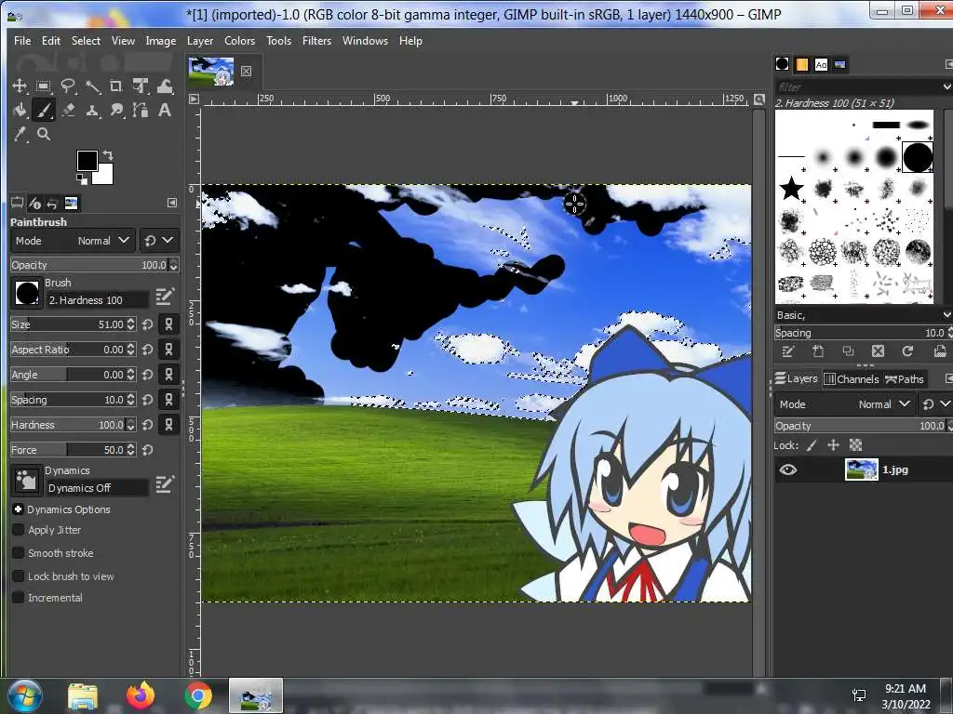Image resolution: width=953 pixels, height=714 pixels.
Task: Select the Clone stamp tool
Action: pos(92,110)
